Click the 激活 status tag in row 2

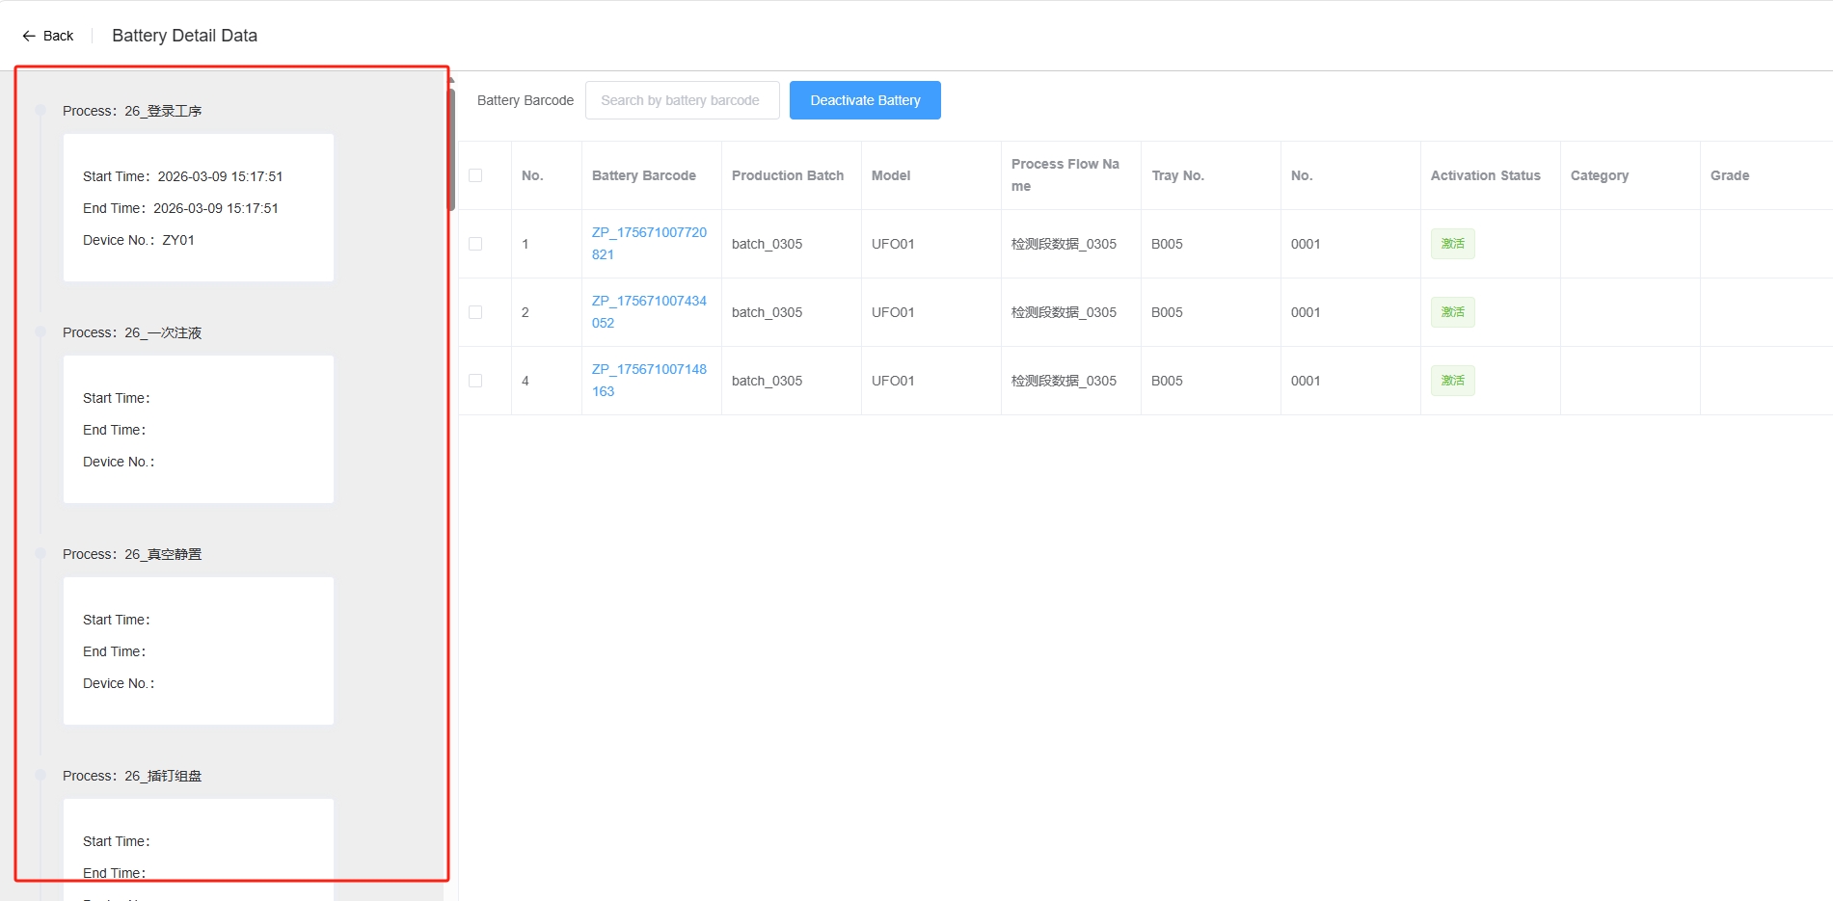[1452, 312]
